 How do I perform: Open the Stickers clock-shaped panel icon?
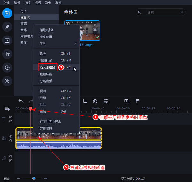(x=7, y=67)
